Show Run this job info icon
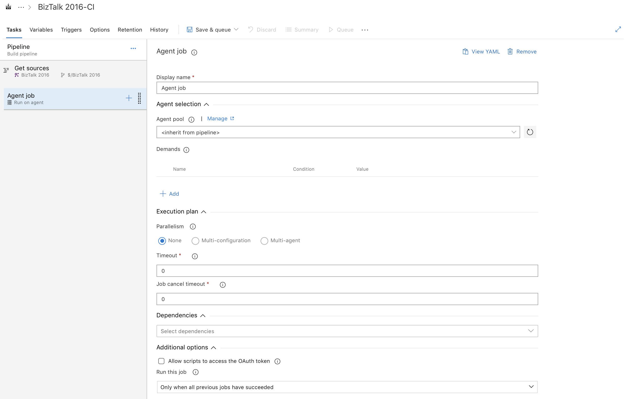Screen dimensions: 627x399 point(195,372)
